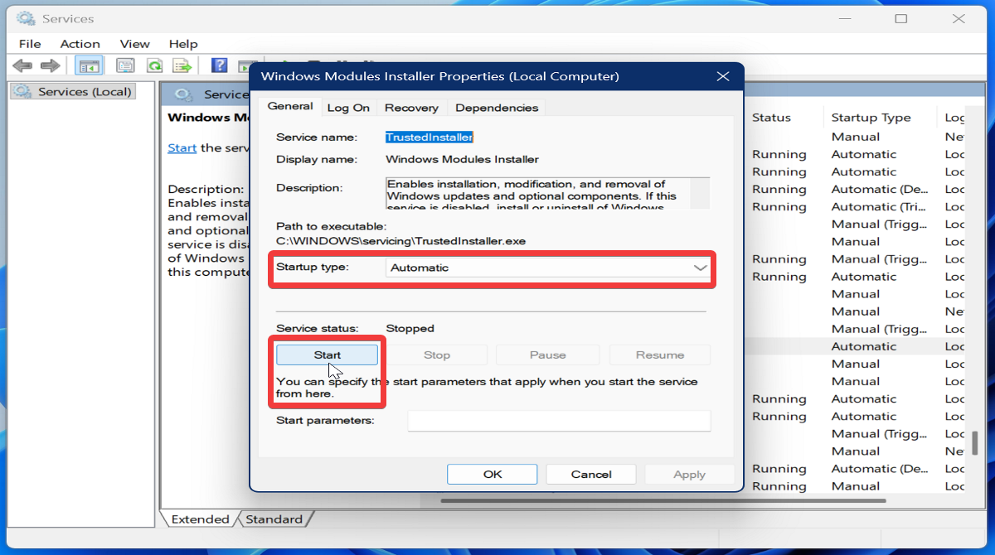The height and width of the screenshot is (555, 995).
Task: Click the Forward arrow toolbar icon
Action: tap(50, 65)
